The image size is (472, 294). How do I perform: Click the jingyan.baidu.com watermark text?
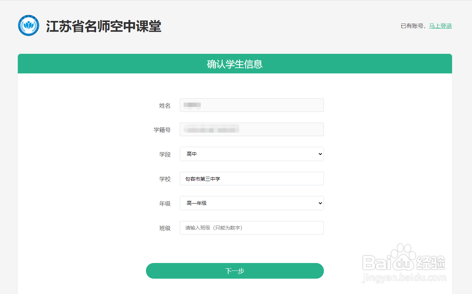tap(404, 278)
